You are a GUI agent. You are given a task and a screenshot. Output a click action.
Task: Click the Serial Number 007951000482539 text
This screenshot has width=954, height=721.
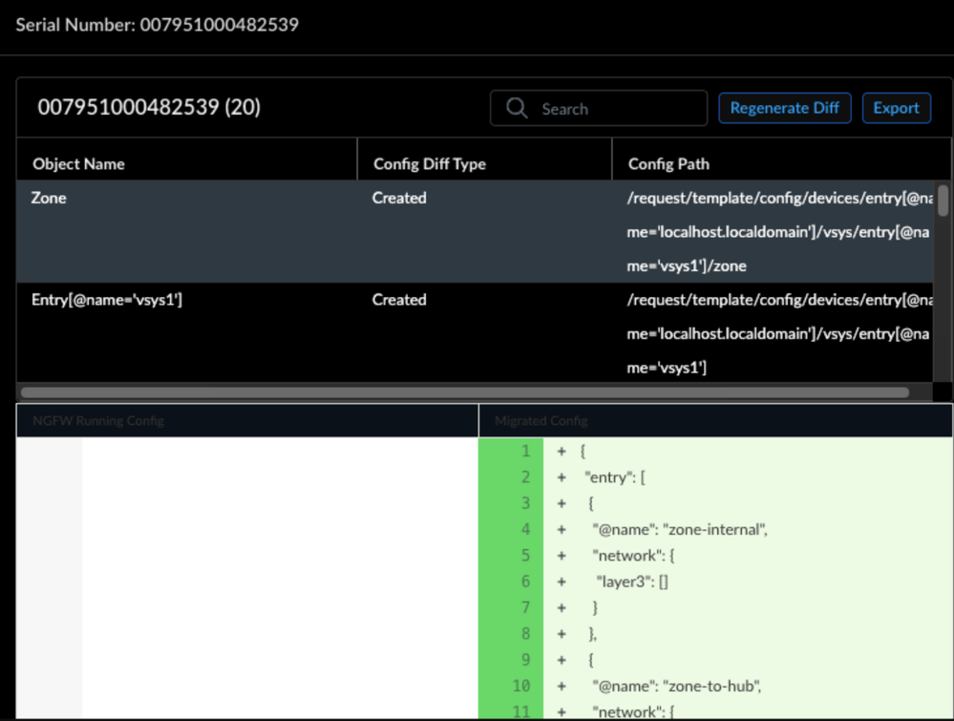(157, 24)
